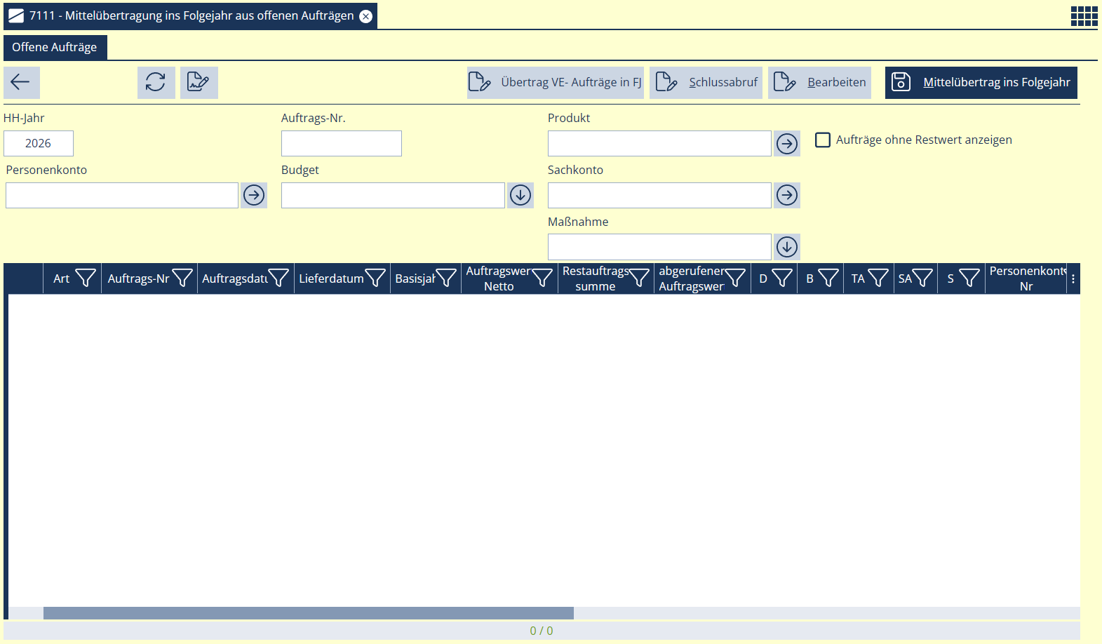Click the back arrow button
1102x644 pixels.
coord(21,82)
